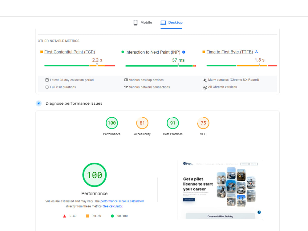Viewport: 308px width, 231px height.
Task: Click the TTFB experimental flask icon
Action: [256, 52]
